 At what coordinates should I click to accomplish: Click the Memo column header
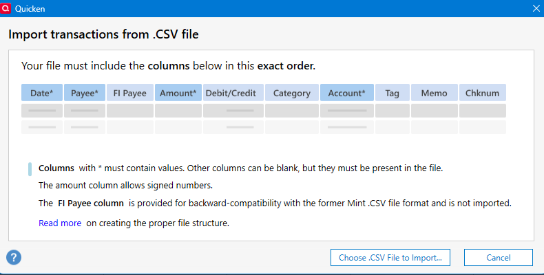click(435, 93)
